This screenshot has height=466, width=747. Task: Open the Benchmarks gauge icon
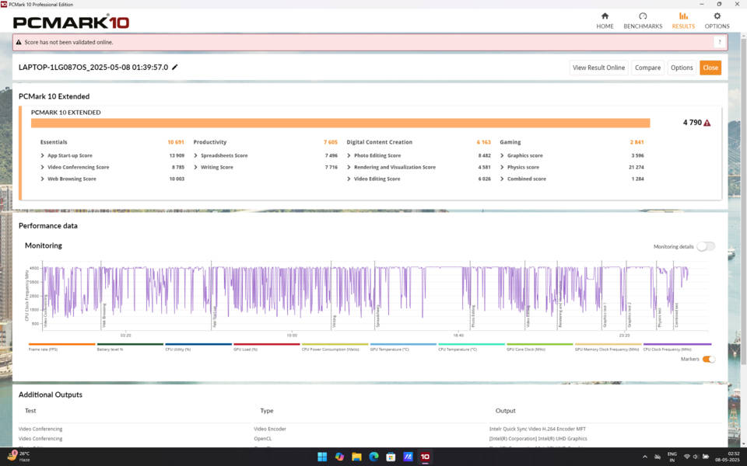(643, 16)
